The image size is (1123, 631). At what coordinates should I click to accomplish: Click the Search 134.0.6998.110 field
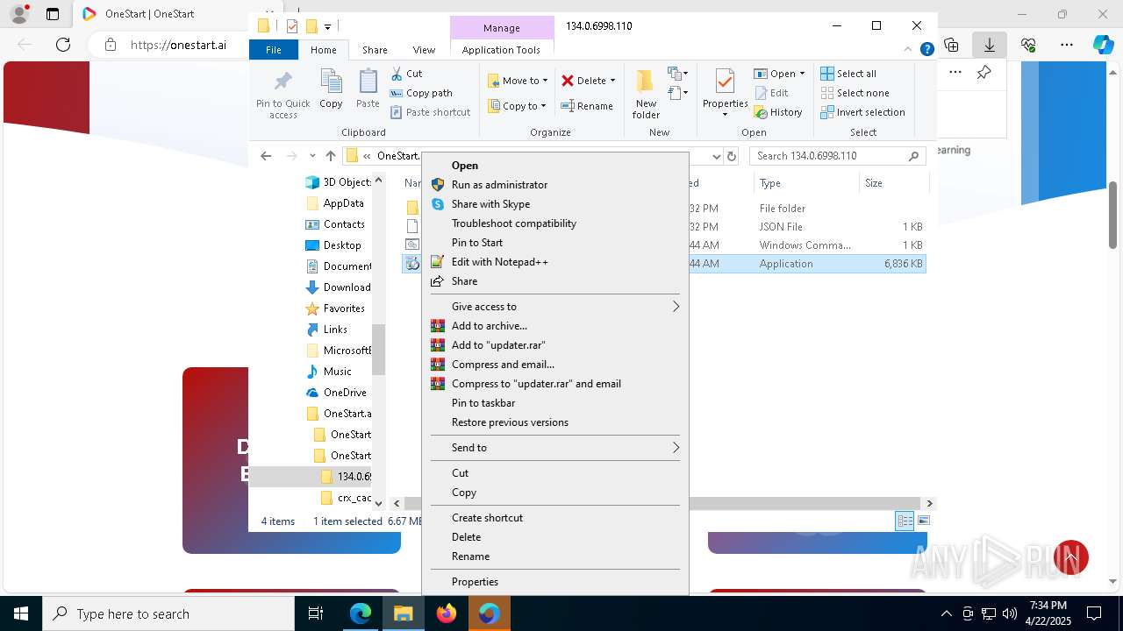(x=839, y=156)
